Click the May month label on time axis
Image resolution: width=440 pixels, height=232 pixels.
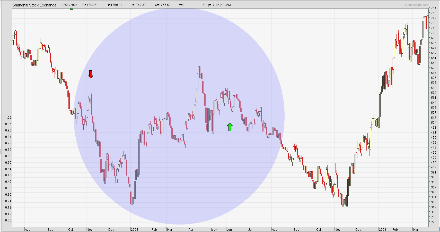214,229
